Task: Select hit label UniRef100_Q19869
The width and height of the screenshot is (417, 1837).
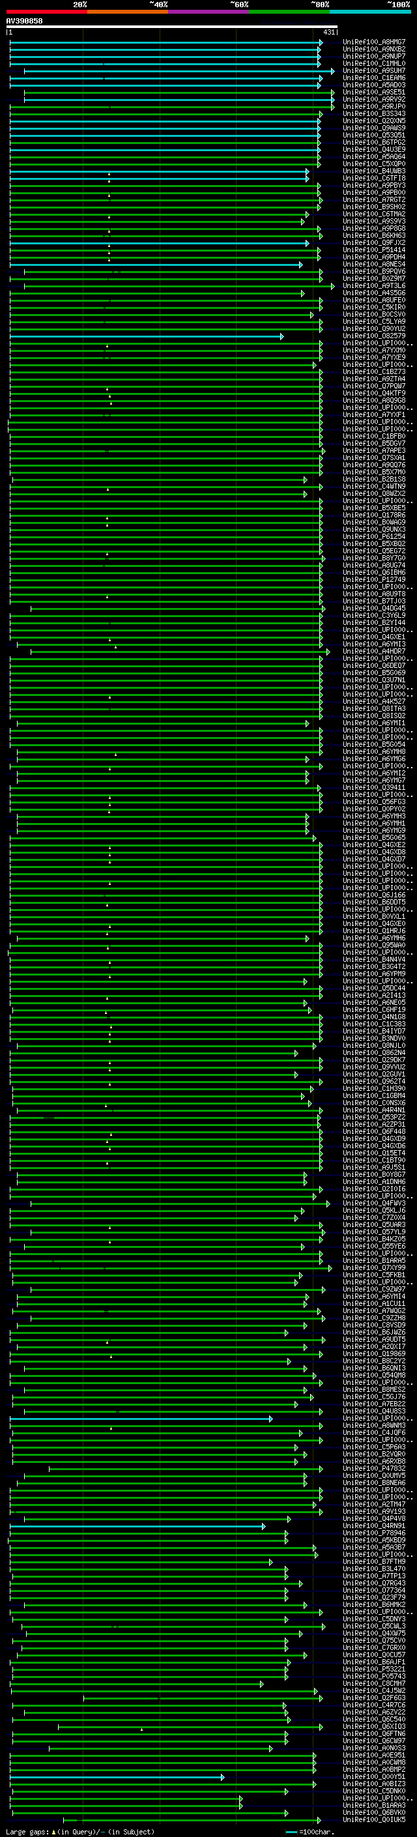Action: coord(373,1354)
